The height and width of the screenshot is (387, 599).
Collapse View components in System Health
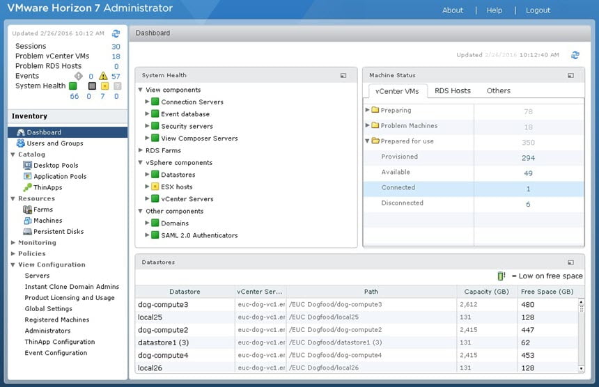140,90
